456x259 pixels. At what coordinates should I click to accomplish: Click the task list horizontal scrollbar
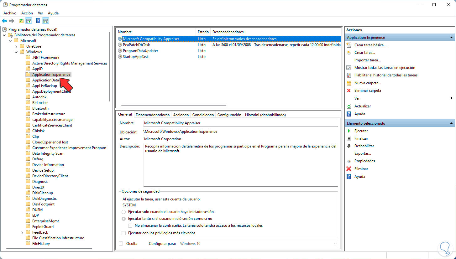point(174,105)
